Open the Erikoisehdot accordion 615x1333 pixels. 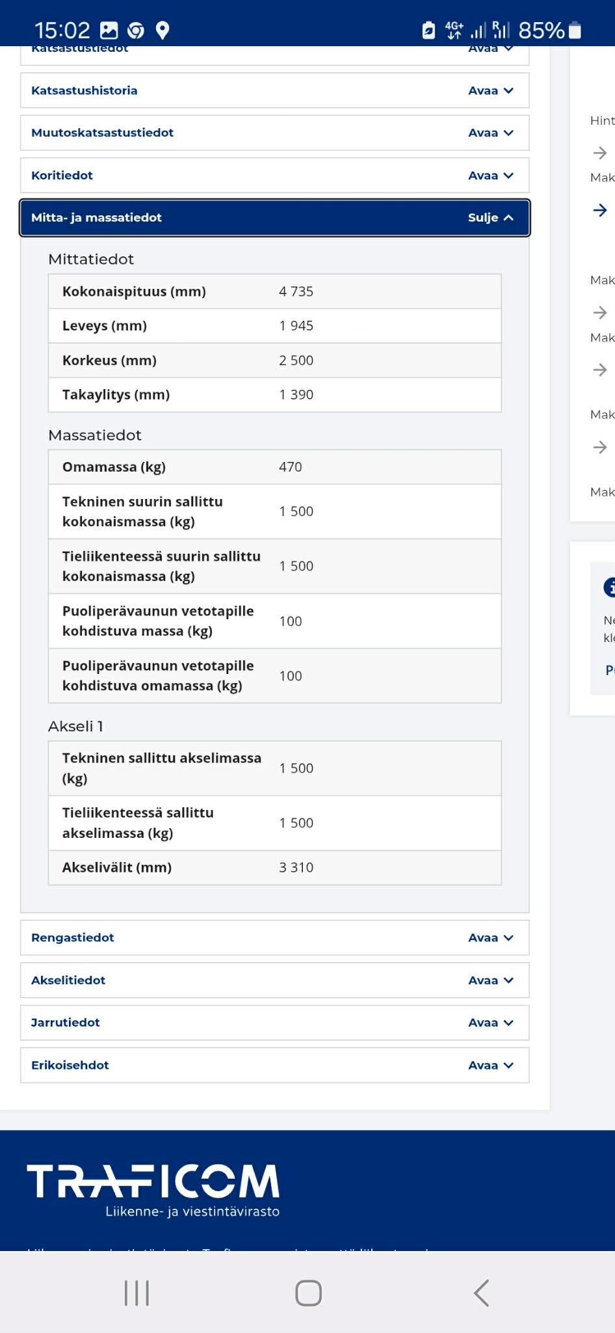(274, 1065)
